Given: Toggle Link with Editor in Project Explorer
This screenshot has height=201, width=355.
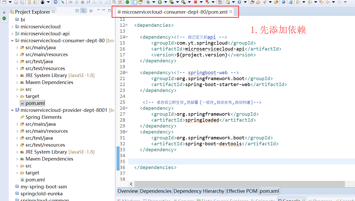Looking at the screenshot, I should click(x=83, y=11).
